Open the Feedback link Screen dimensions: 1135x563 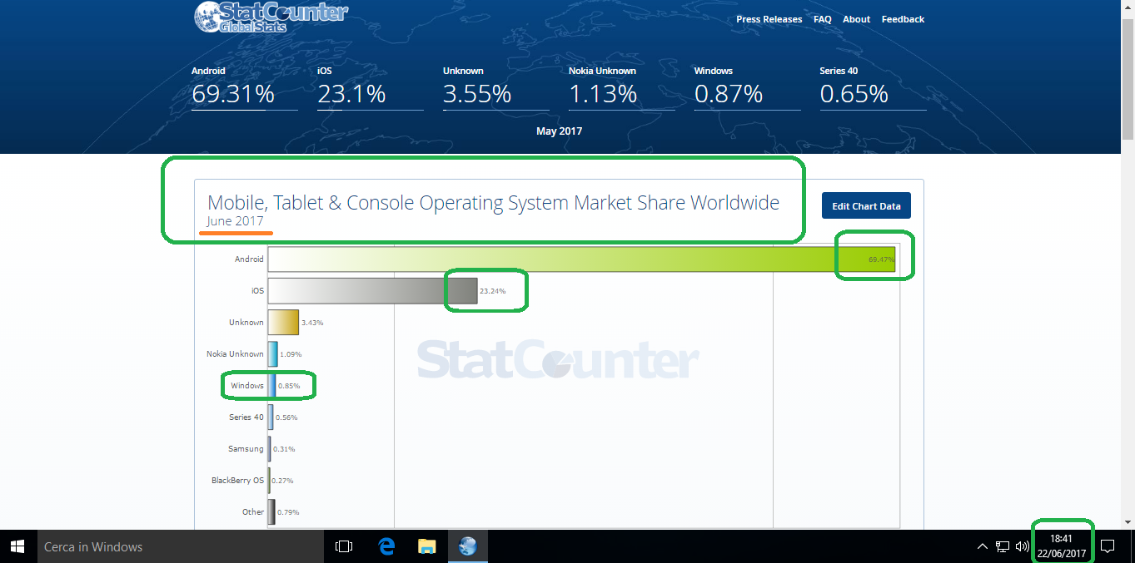coord(903,19)
